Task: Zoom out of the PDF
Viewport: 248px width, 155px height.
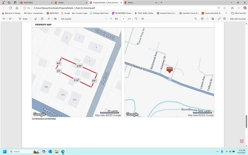Action: point(106,19)
